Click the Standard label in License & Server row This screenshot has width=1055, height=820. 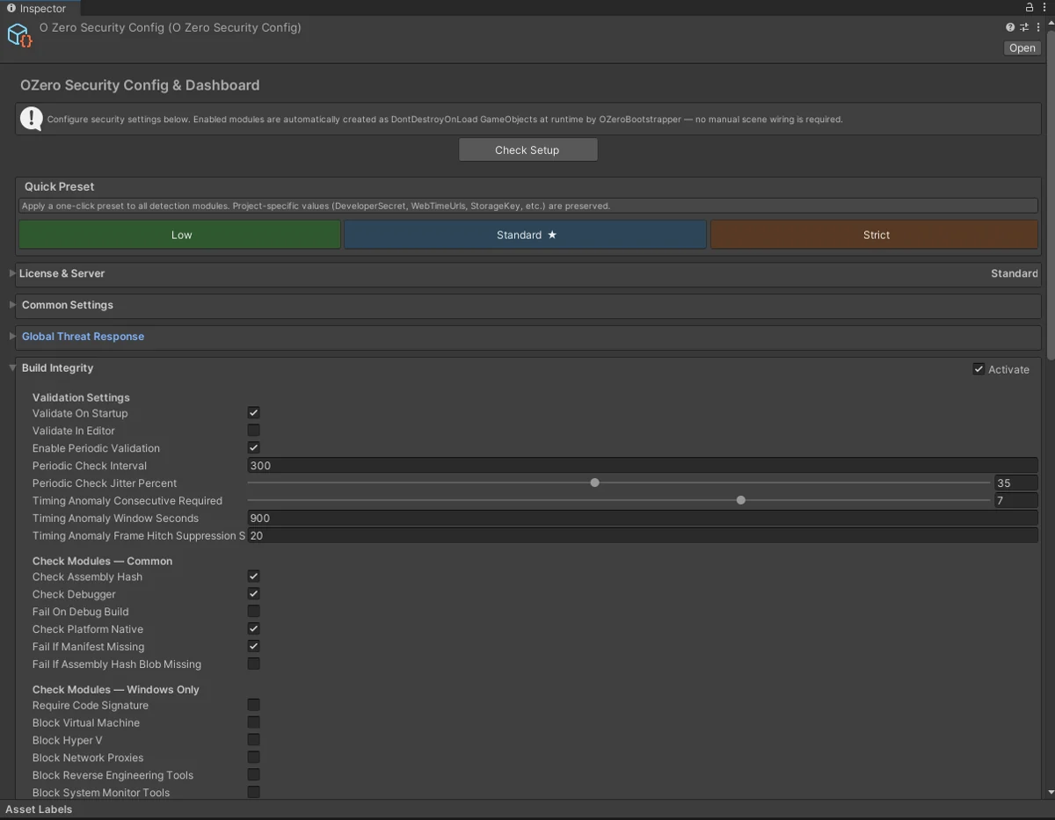click(1014, 273)
